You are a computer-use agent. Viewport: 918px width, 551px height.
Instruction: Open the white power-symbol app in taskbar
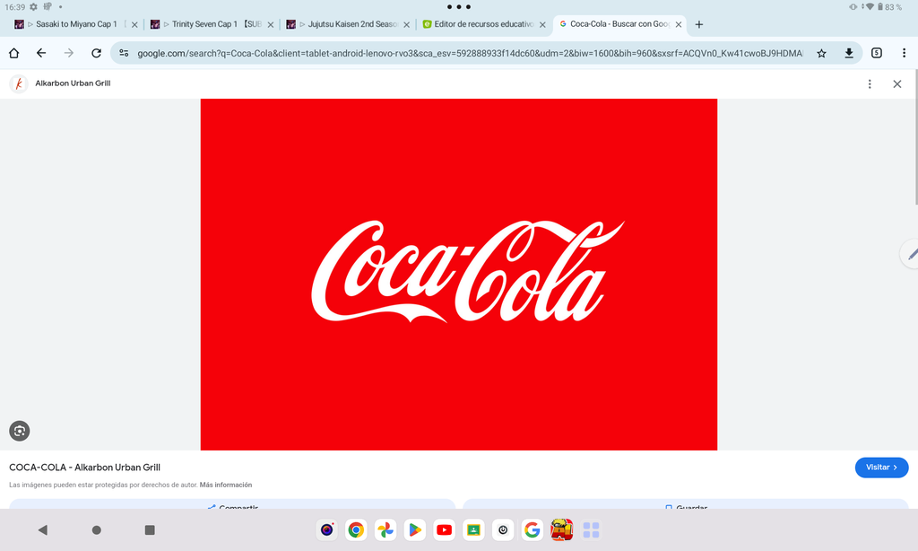[x=503, y=529]
